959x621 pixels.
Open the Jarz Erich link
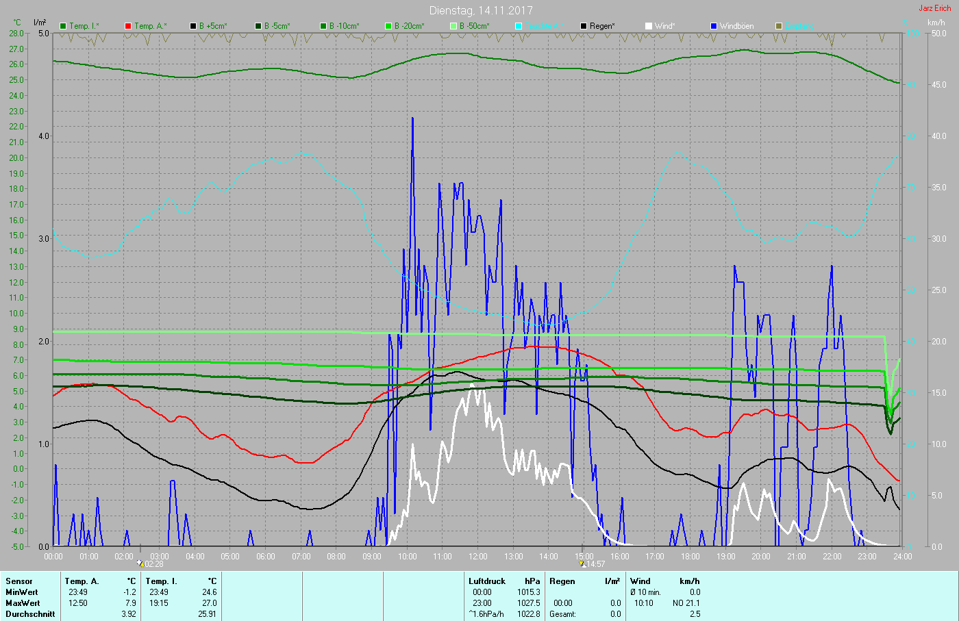coord(934,8)
